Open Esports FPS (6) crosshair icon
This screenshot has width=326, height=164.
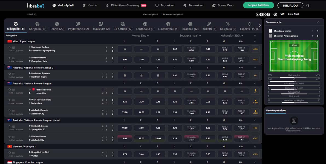[249, 24]
